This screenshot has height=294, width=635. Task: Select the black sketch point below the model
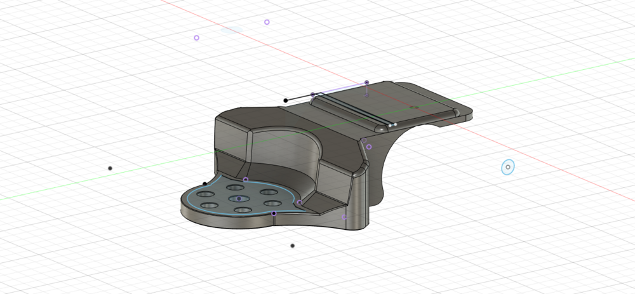292,246
